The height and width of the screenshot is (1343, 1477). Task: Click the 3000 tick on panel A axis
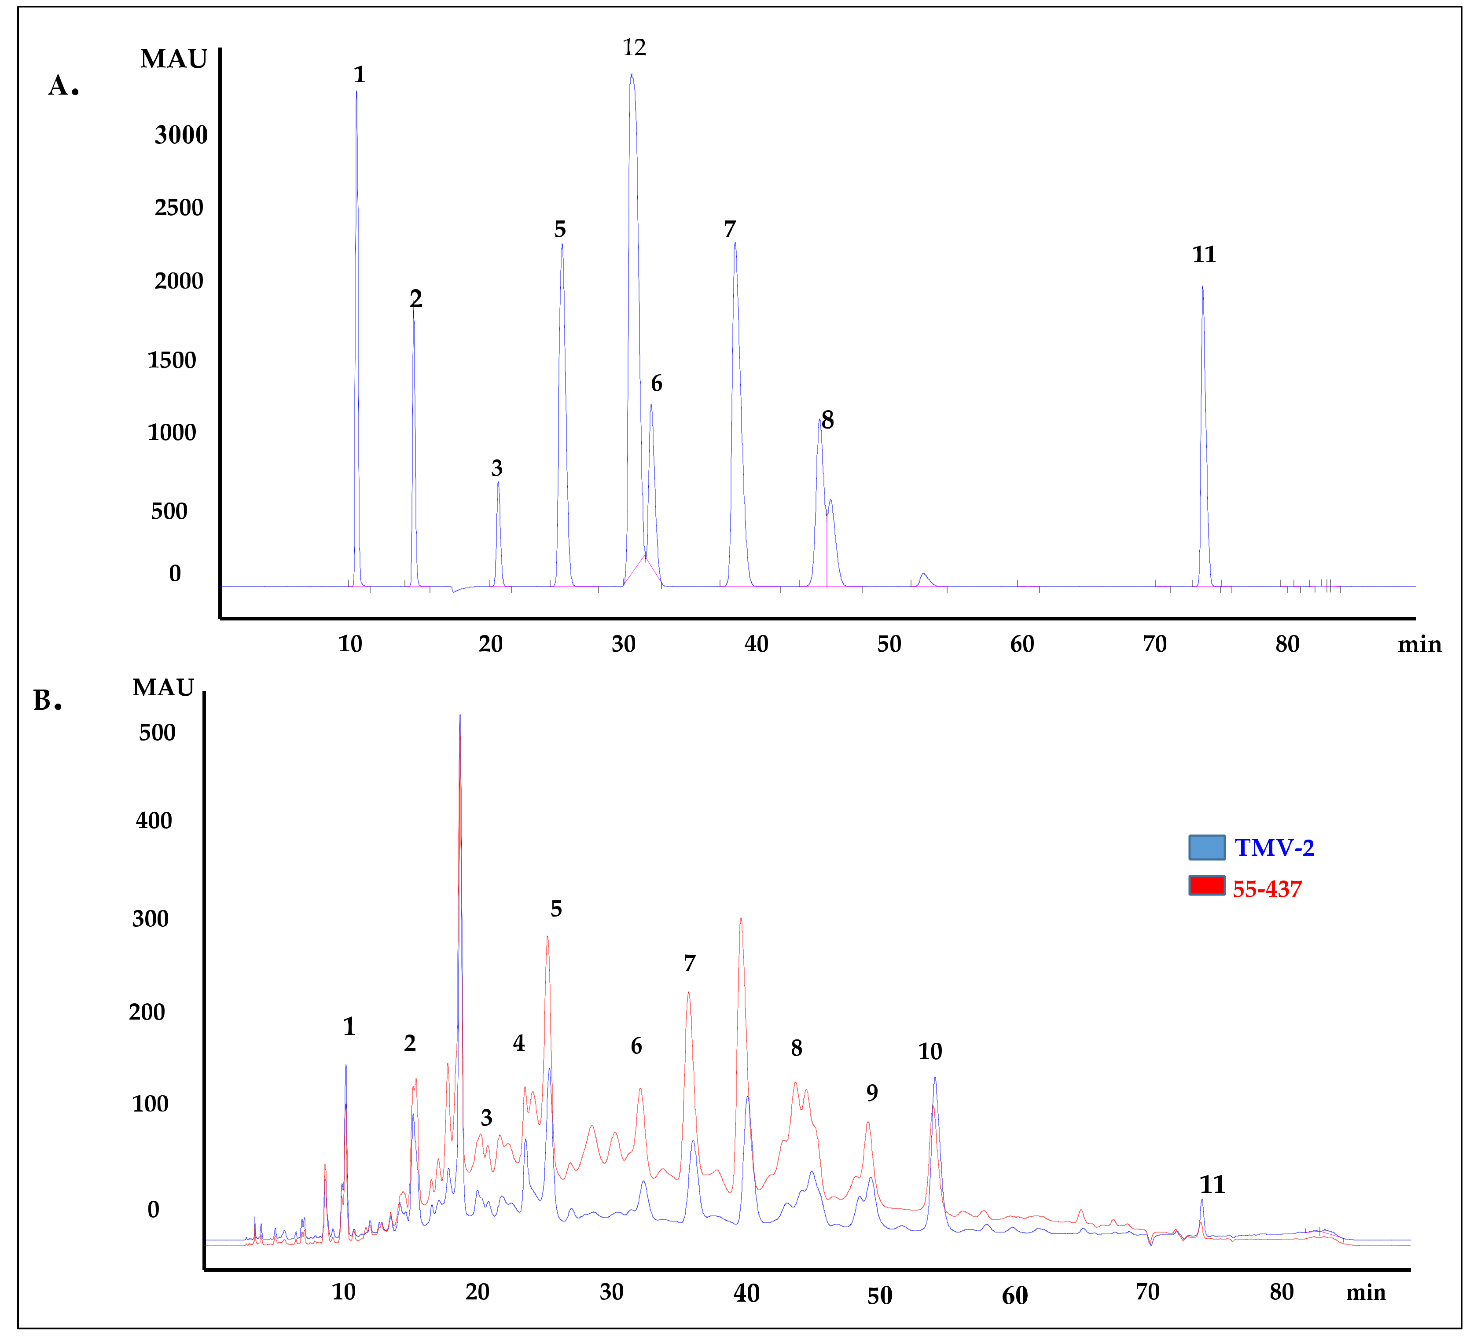tap(181, 135)
